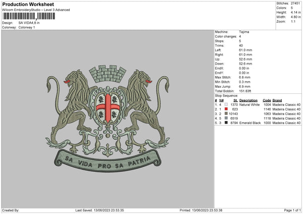
Task: Click the Height value "4.14 in"
Action: 295,12
